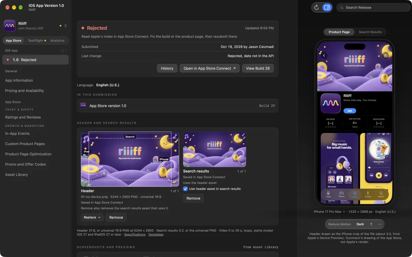Open App Information in sidebar
This screenshot has width=412, height=257.
19,81
